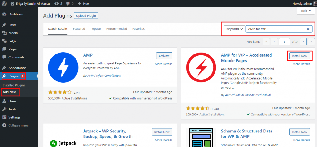Click AMP for WP – Accelerated Mobile Pages title
This screenshot has width=317, height=147.
coord(246,58)
